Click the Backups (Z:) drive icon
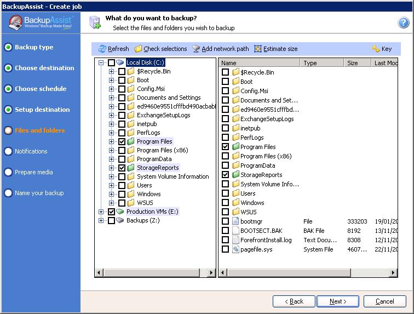The image size is (414, 314). (120, 220)
